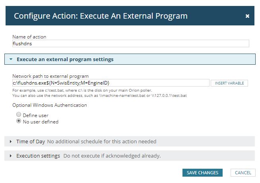Viewport: 260px width, 183px height.
Task: Close the Configure Action dialog with X icon
Action: point(247,16)
